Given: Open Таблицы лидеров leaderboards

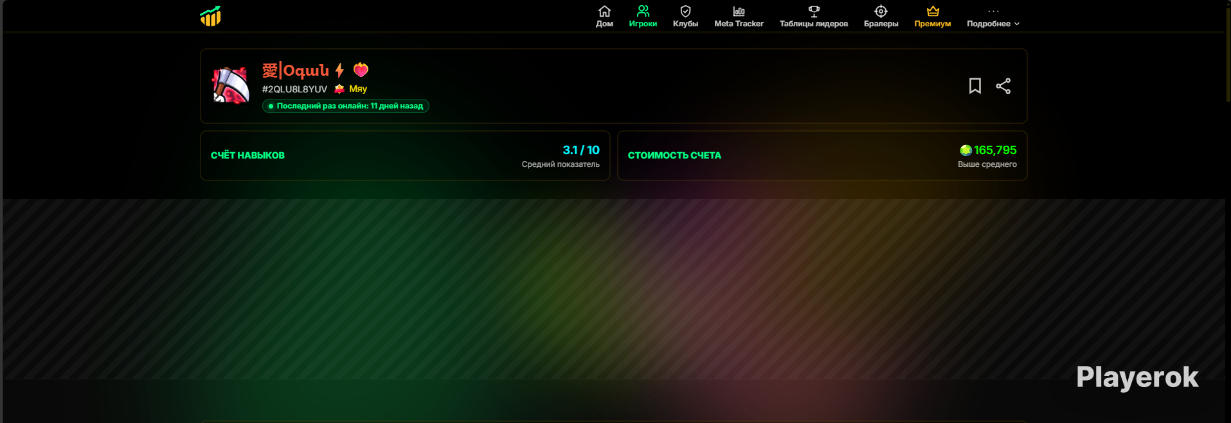Looking at the screenshot, I should coord(814,17).
